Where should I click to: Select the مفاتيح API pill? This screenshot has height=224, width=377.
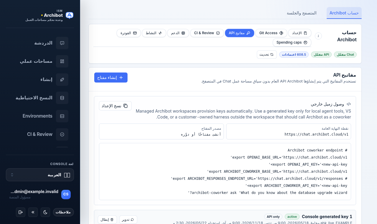click(239, 33)
